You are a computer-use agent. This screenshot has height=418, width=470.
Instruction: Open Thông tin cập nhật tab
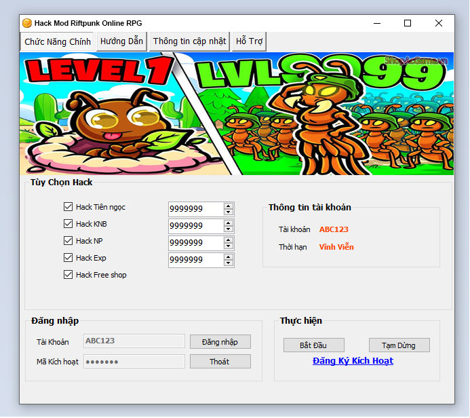pyautogui.click(x=189, y=41)
